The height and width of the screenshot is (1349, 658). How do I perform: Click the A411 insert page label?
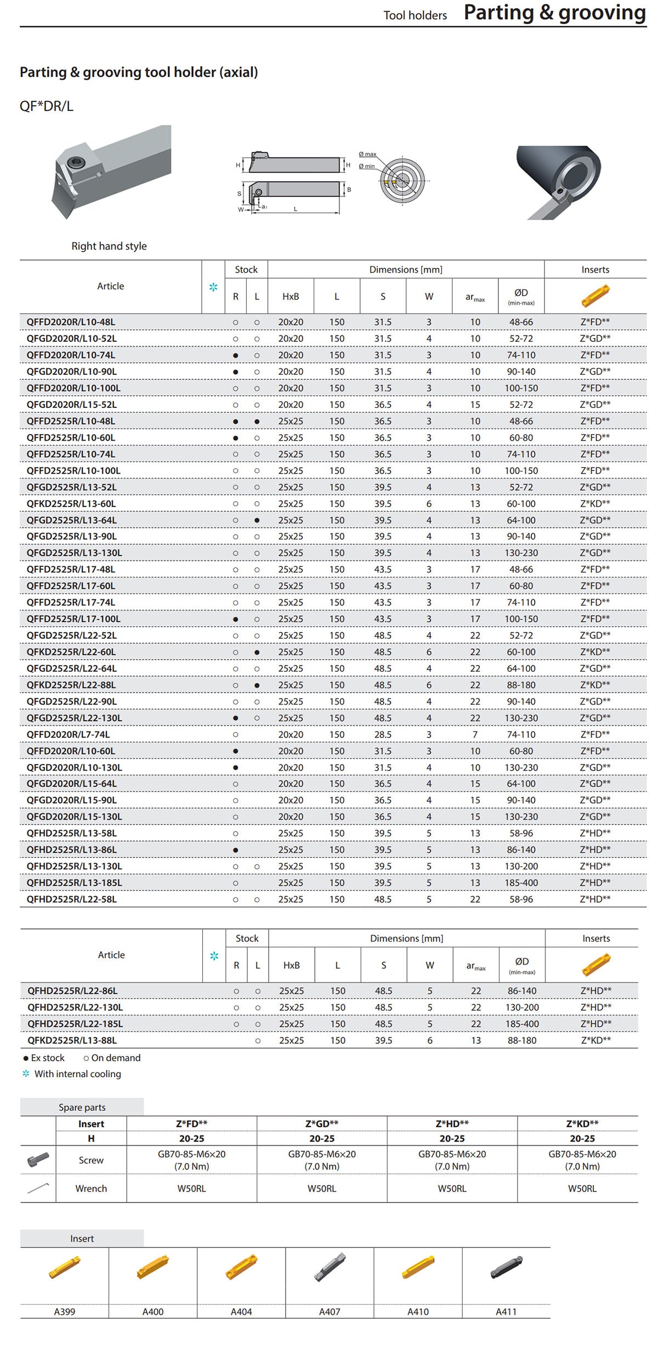coord(506,1312)
